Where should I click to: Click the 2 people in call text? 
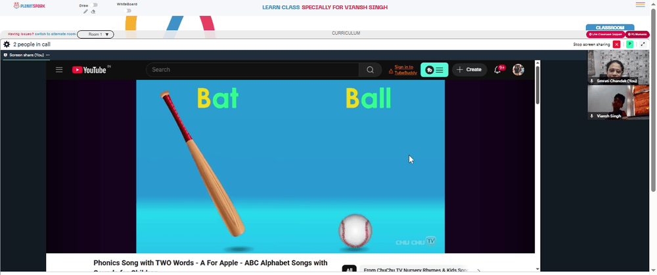pos(32,45)
